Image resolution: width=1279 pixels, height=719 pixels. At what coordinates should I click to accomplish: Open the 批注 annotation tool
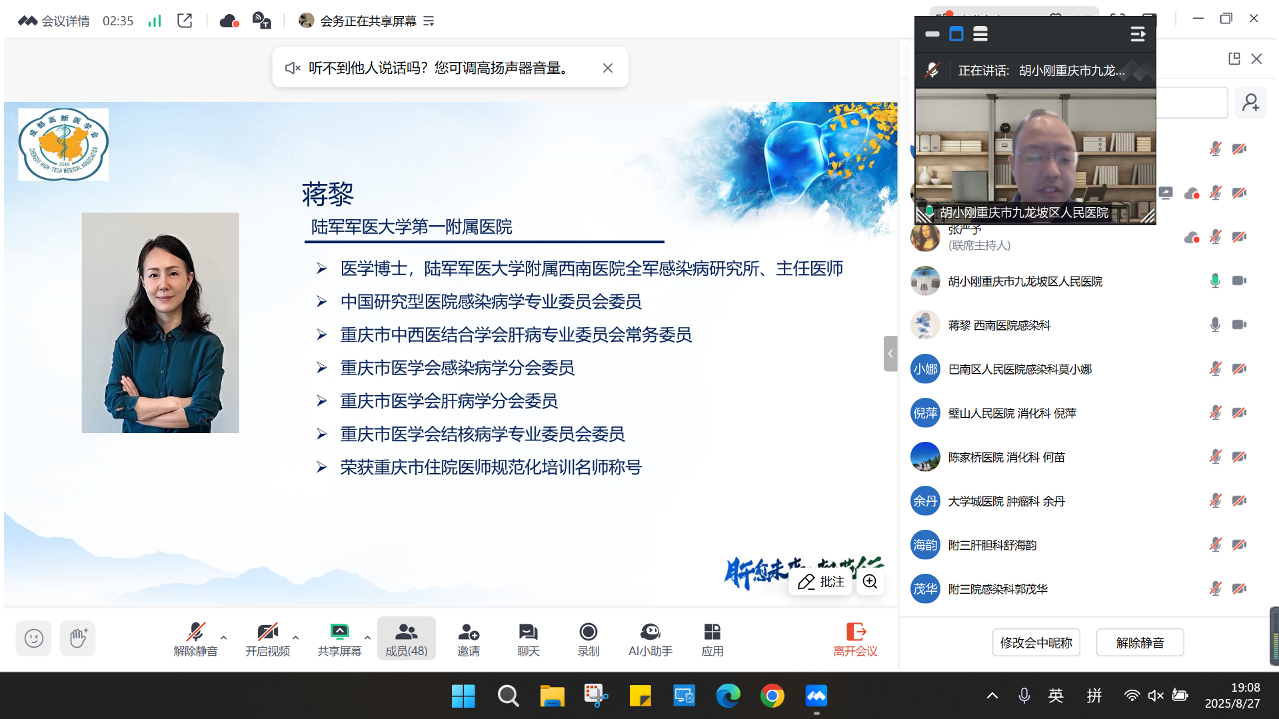(820, 581)
